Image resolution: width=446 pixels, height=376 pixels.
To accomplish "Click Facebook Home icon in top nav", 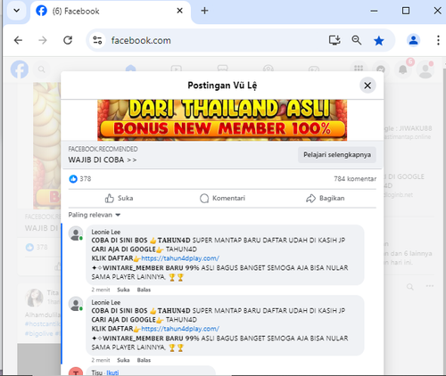I will tap(131, 69).
